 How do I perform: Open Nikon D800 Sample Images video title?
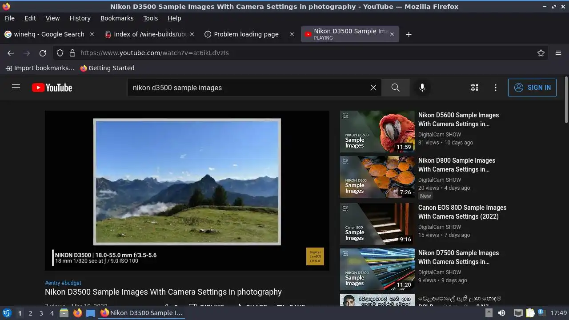pos(457,165)
